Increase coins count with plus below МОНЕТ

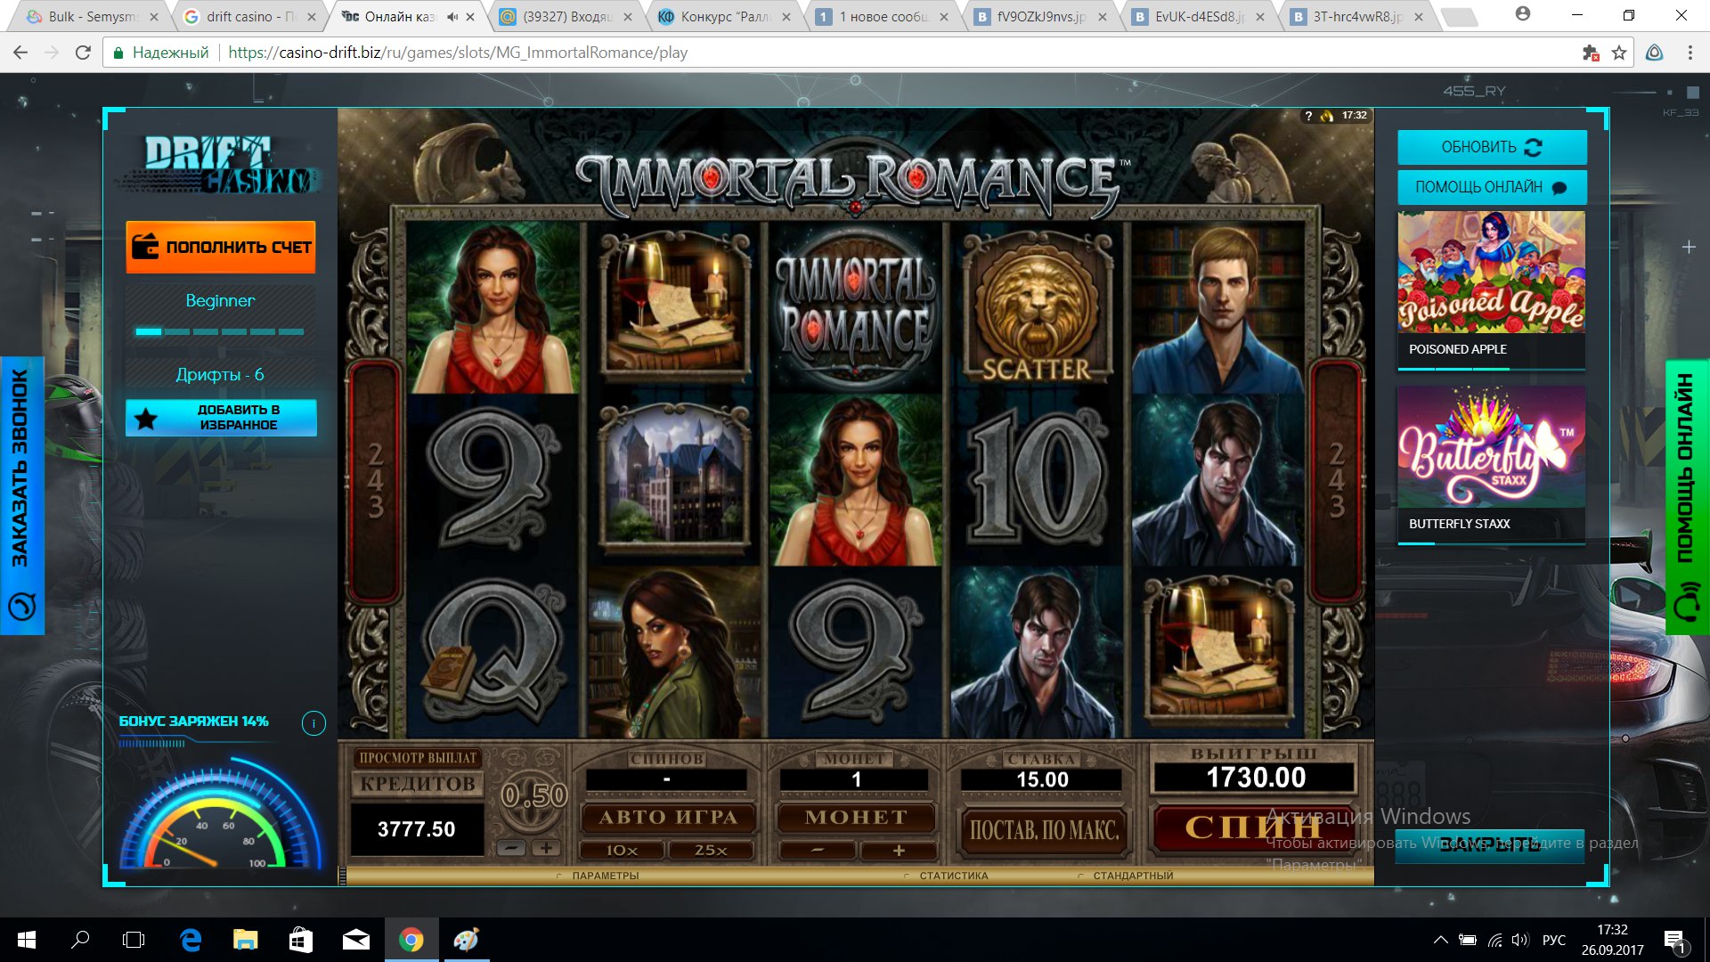[899, 851]
